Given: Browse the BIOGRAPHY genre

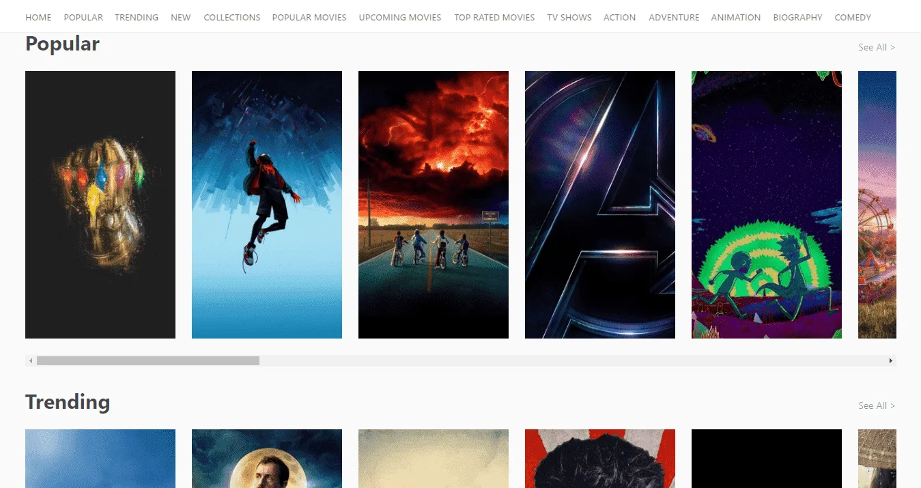Looking at the screenshot, I should [x=797, y=17].
